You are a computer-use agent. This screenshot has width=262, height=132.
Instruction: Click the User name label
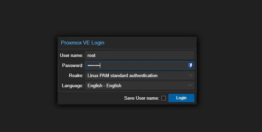click(71, 55)
